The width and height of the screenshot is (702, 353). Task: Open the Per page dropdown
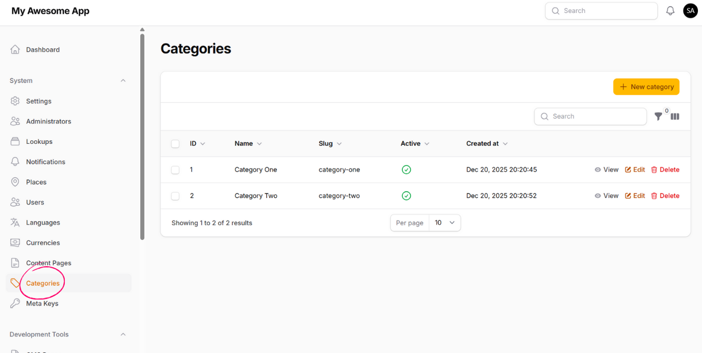(x=445, y=223)
